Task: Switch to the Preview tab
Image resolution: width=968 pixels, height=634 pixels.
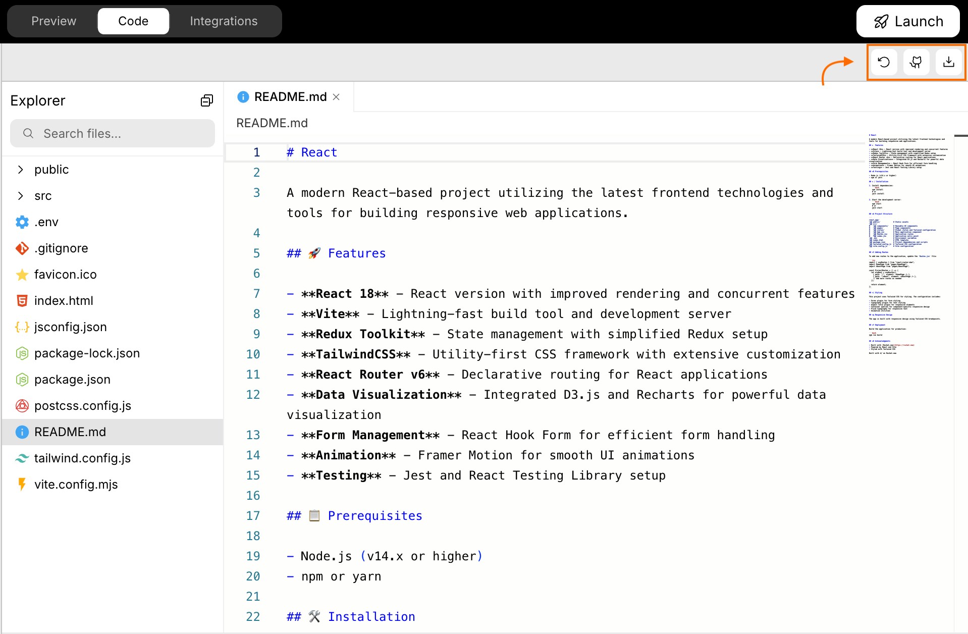Action: click(53, 21)
